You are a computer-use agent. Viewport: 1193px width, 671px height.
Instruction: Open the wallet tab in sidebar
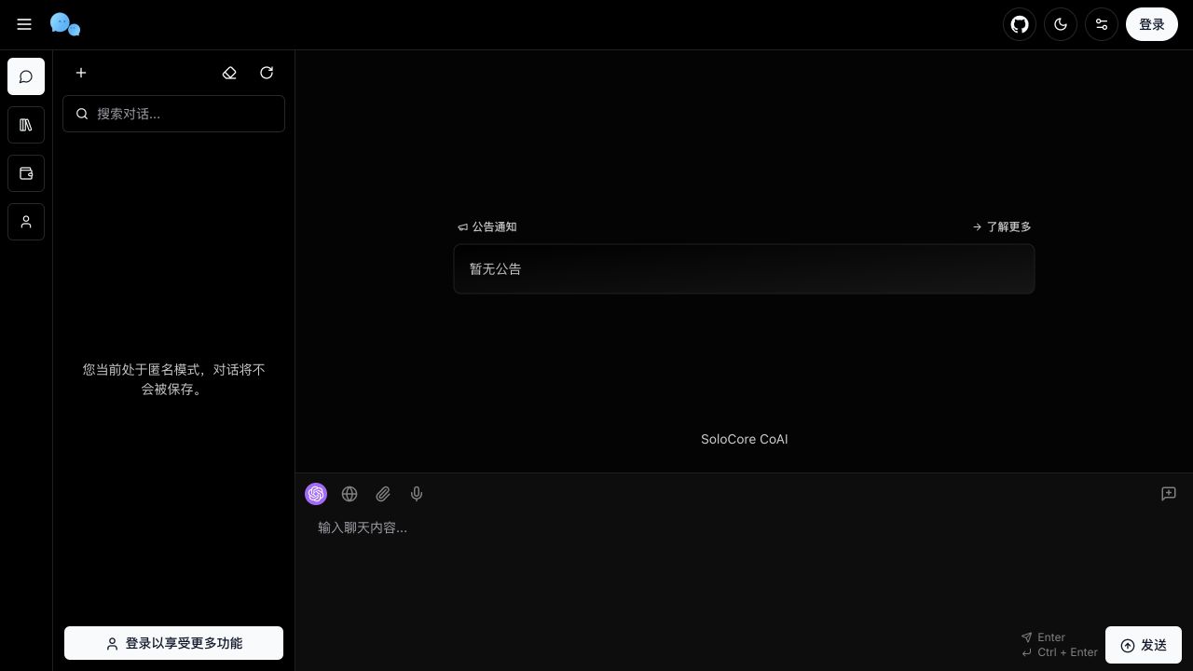click(x=26, y=173)
